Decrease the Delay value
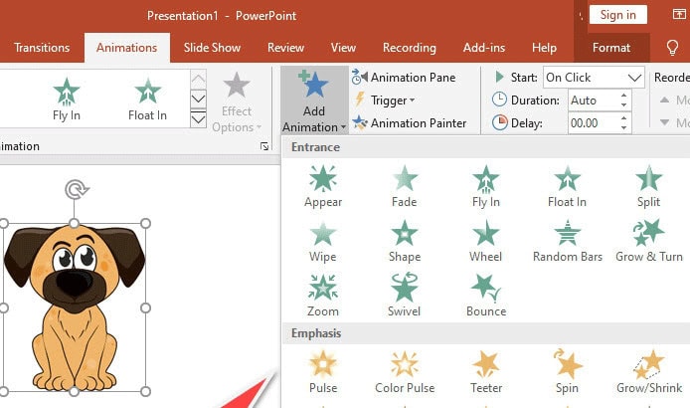The width and height of the screenshot is (690, 408). (623, 127)
